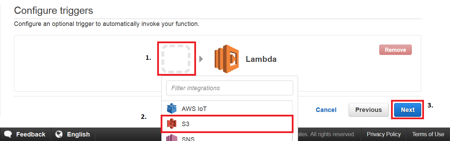Click the empty dashed trigger placeholder box
The height and width of the screenshot is (141, 450).
click(177, 59)
